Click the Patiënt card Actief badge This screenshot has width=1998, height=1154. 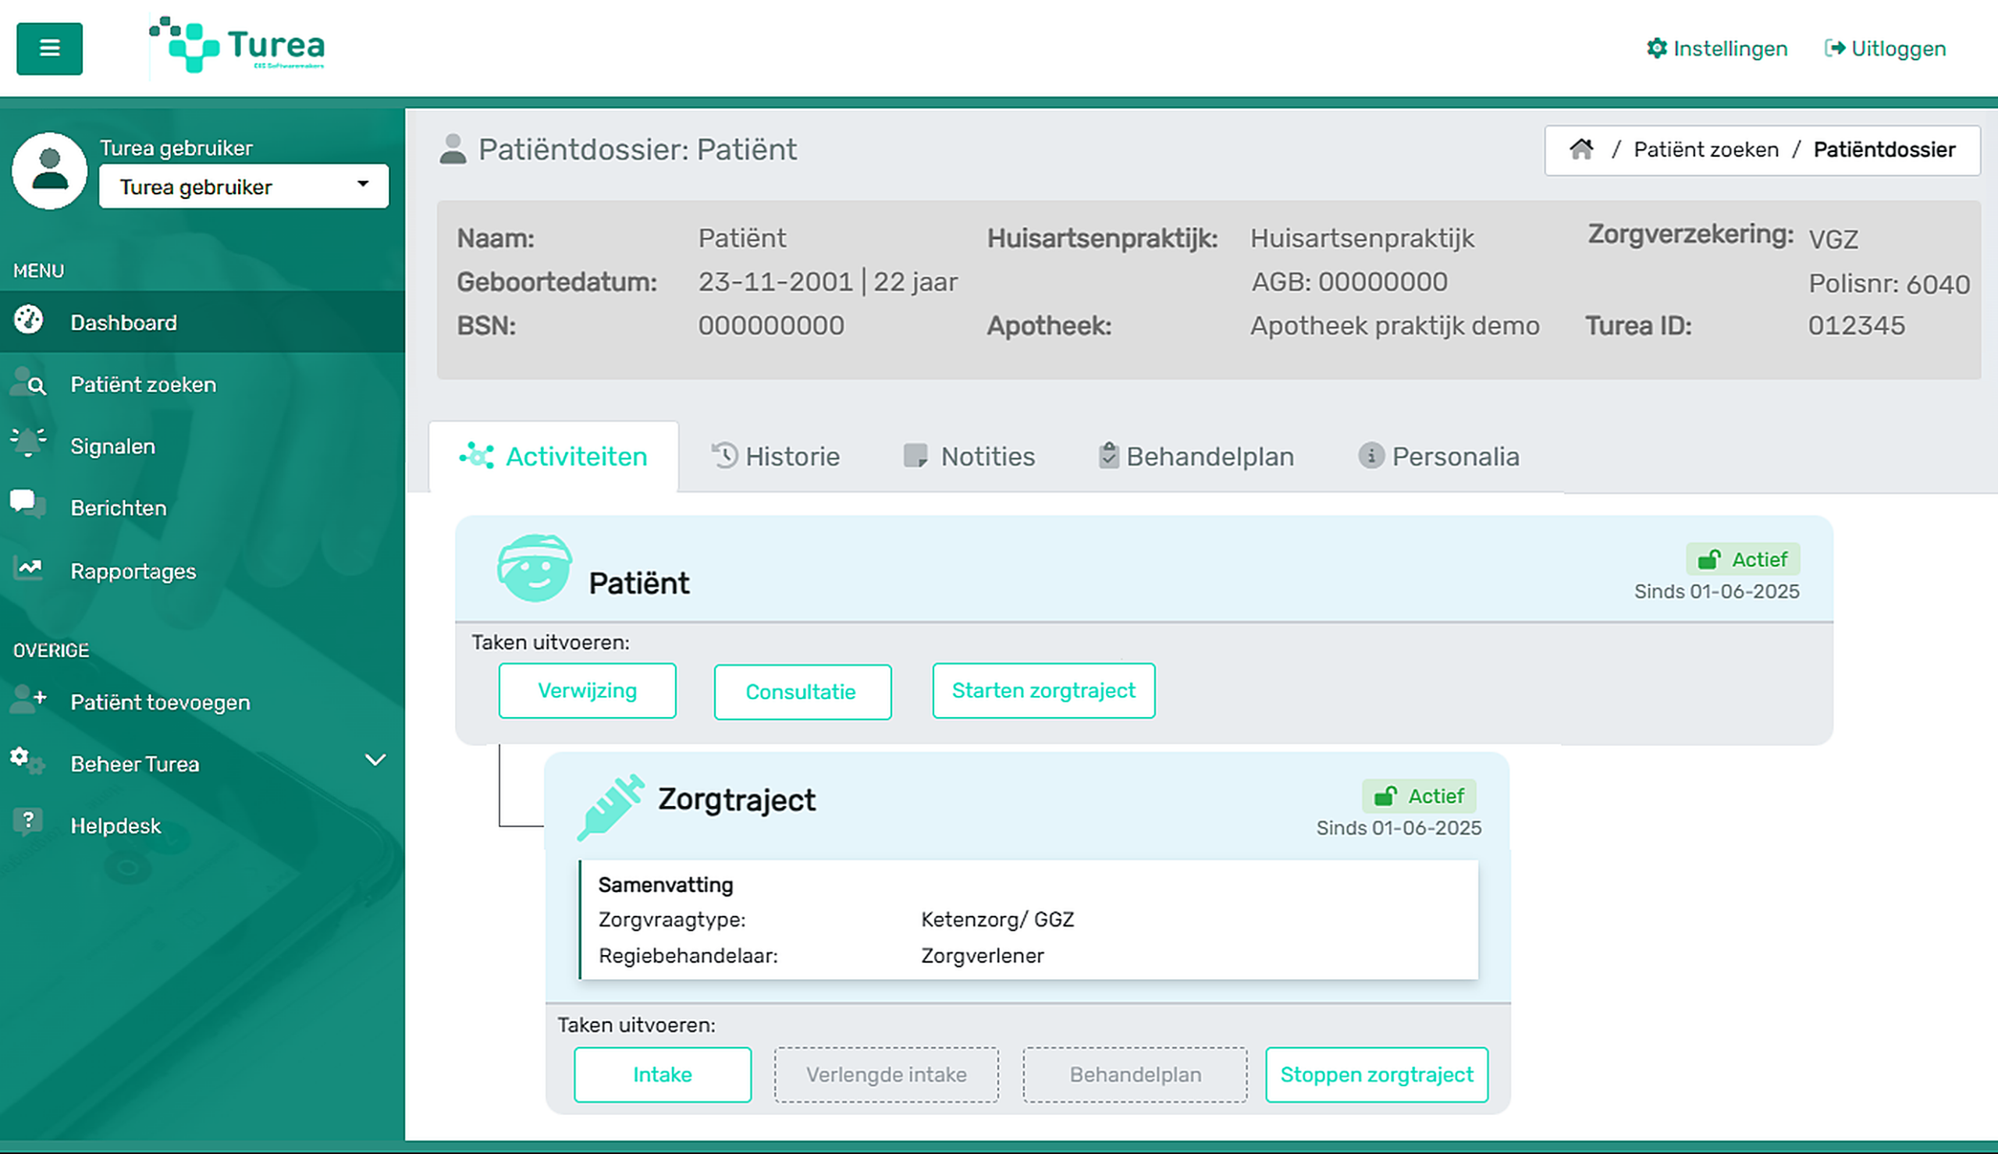[1743, 559]
